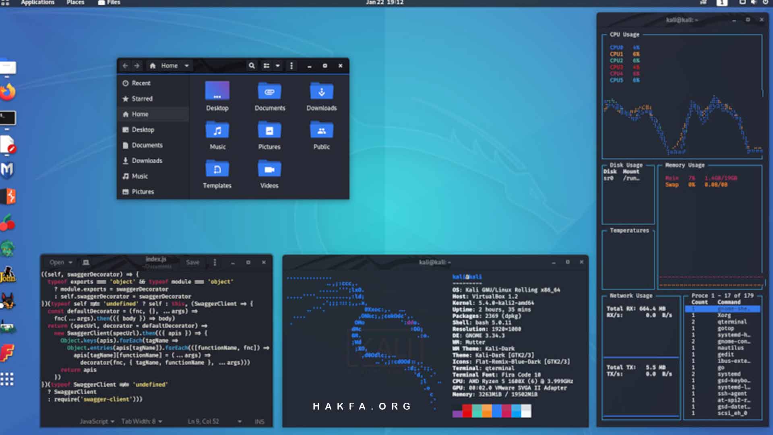Select Desktop in Files sidebar

pos(153,130)
